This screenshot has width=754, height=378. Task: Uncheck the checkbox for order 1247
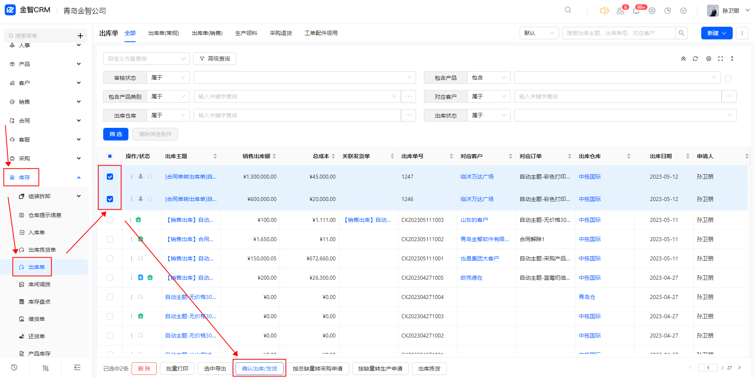pos(110,177)
